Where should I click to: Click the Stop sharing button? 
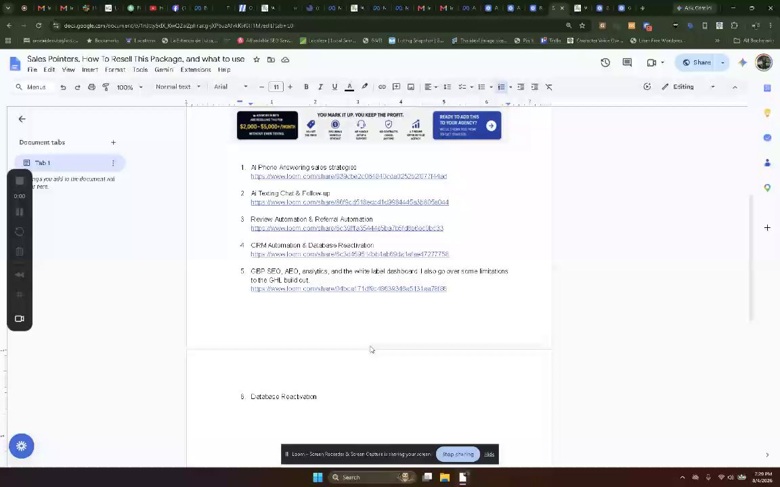point(458,455)
